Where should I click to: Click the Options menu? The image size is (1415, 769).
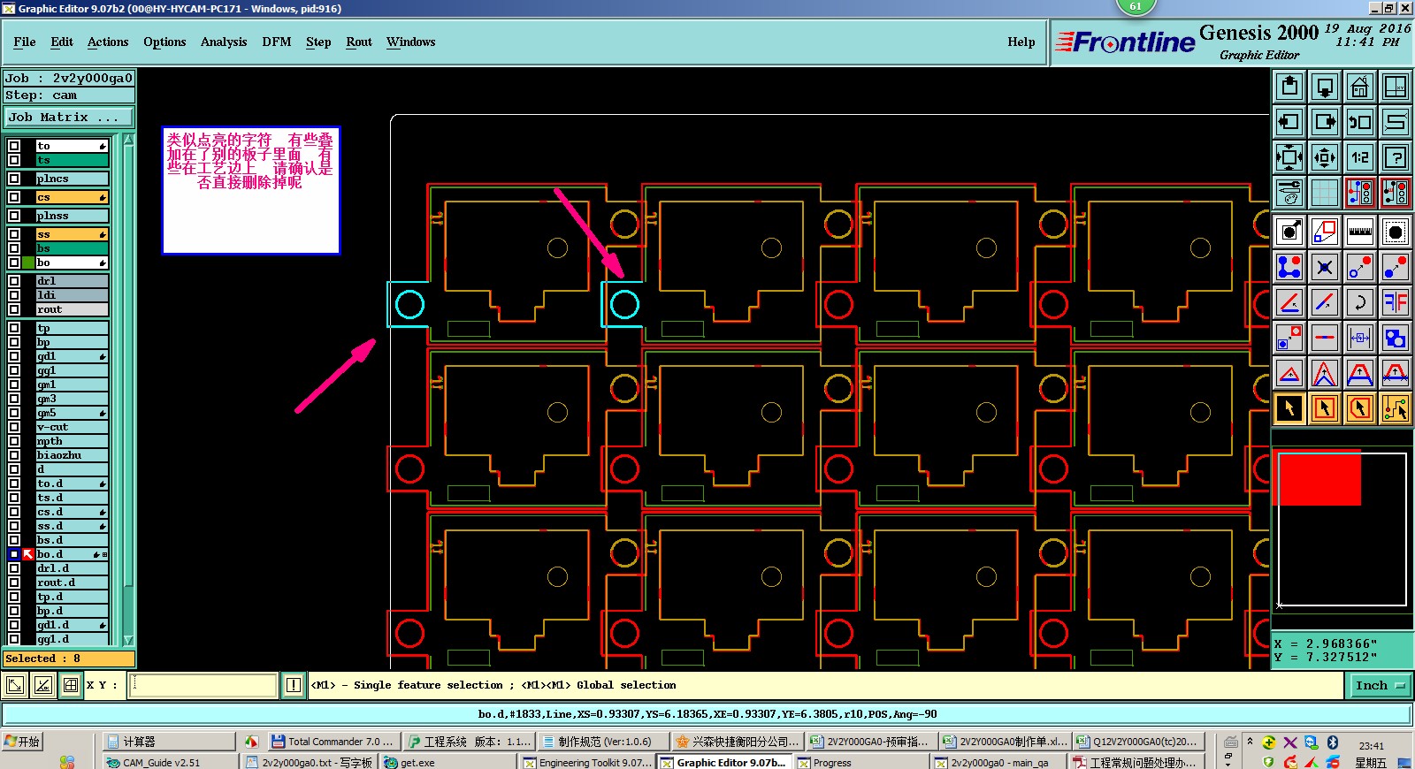click(164, 42)
